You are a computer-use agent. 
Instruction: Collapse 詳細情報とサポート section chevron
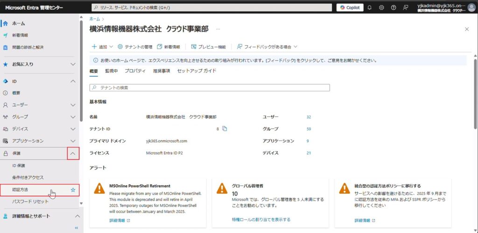click(77, 216)
